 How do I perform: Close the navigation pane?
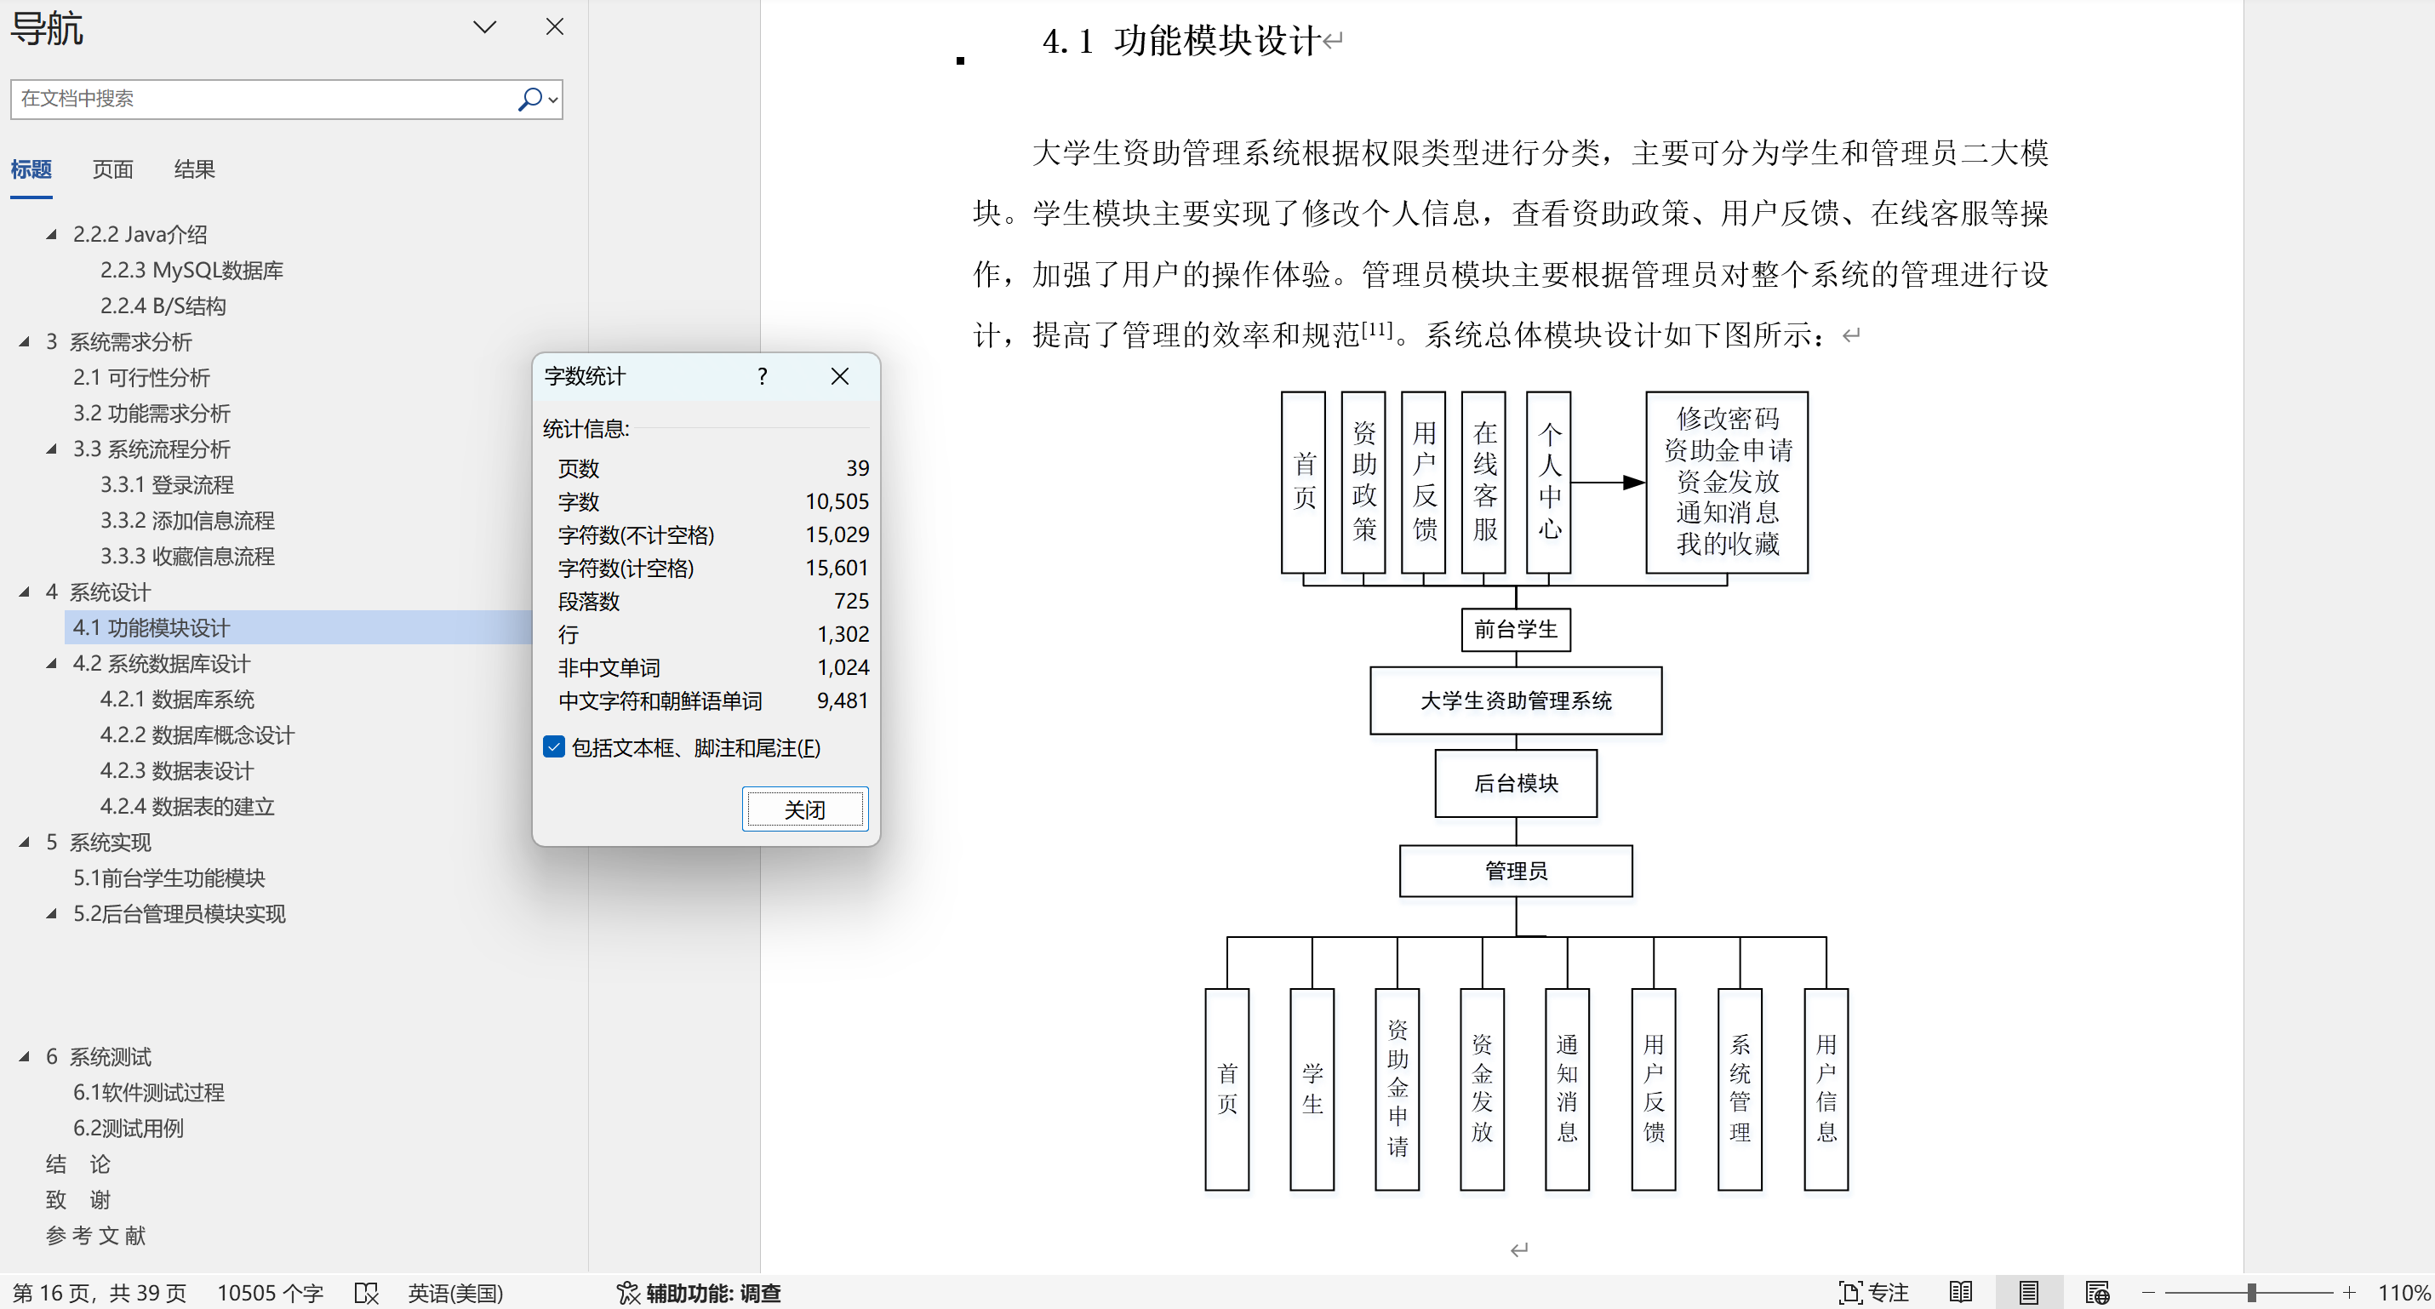pos(555,26)
